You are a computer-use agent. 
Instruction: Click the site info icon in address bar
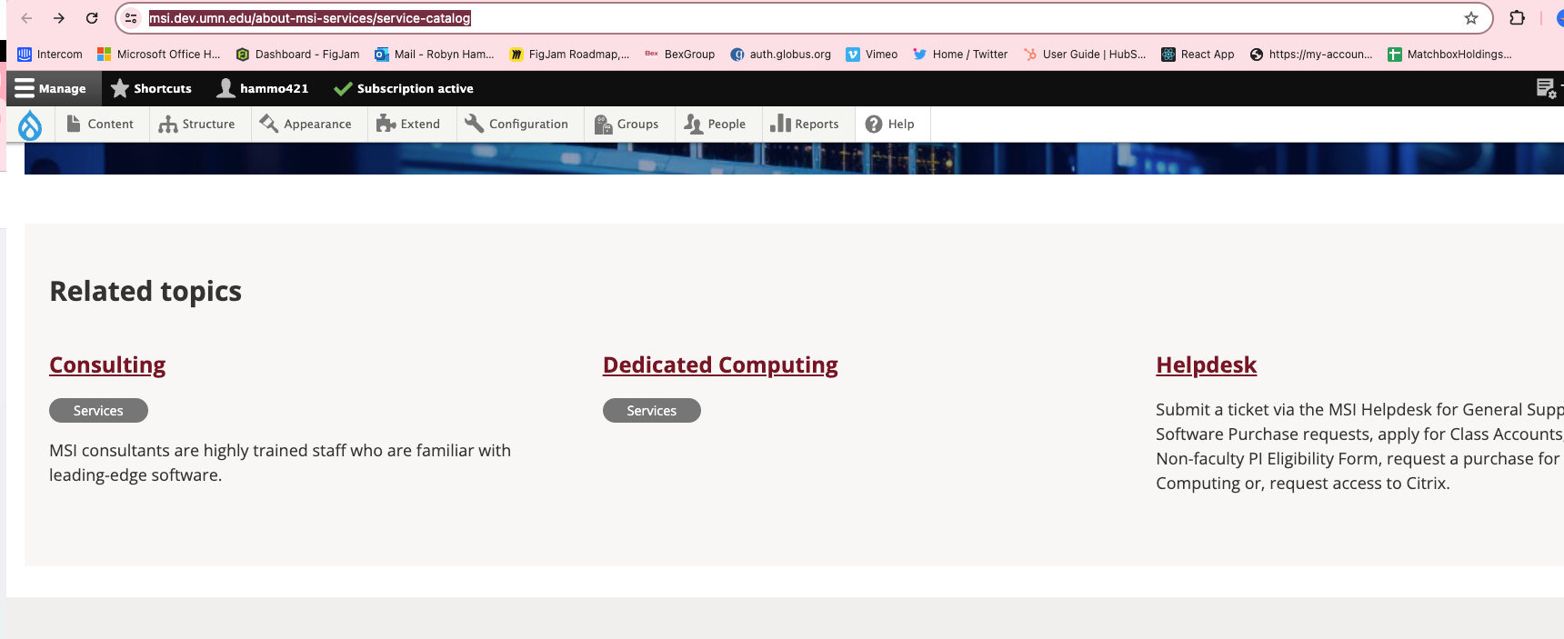pos(131,18)
